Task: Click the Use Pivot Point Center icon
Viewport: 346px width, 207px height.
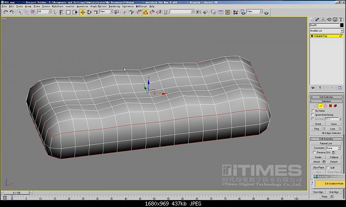Action: click(116, 12)
